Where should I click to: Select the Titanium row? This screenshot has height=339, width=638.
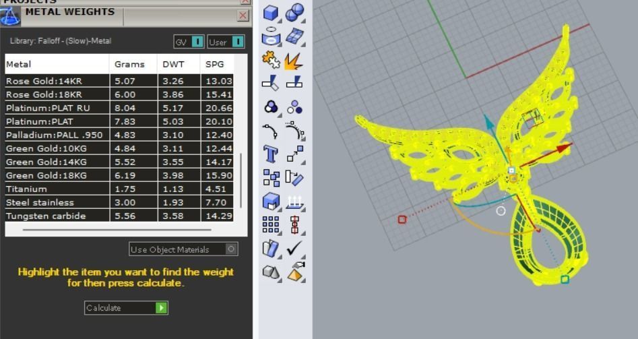[119, 189]
